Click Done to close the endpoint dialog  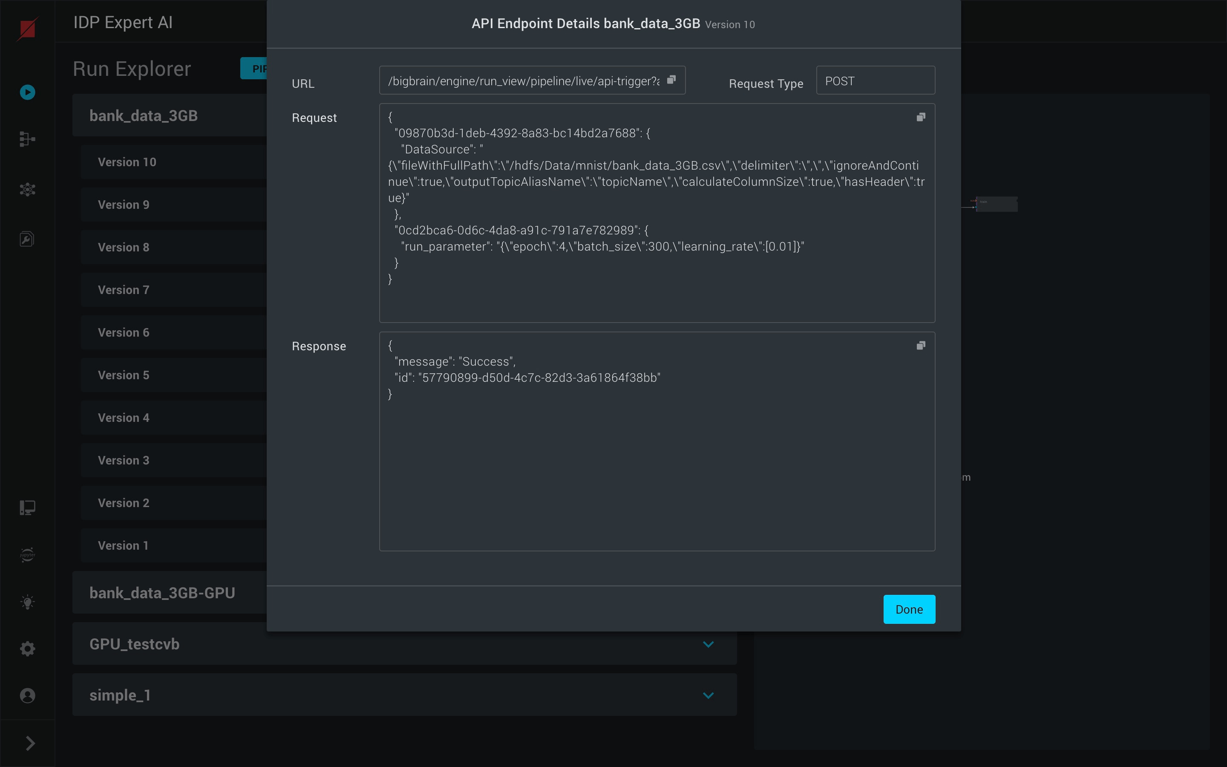pyautogui.click(x=909, y=609)
